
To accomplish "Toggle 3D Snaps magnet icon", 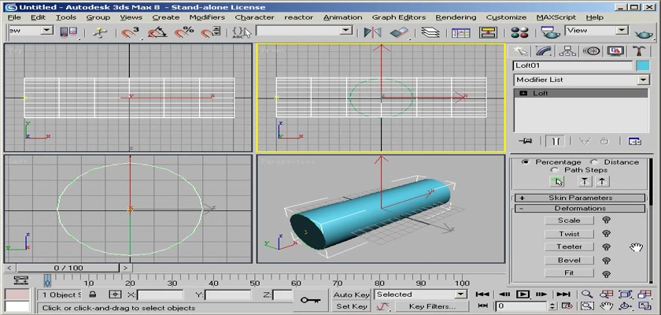I will tap(131, 32).
